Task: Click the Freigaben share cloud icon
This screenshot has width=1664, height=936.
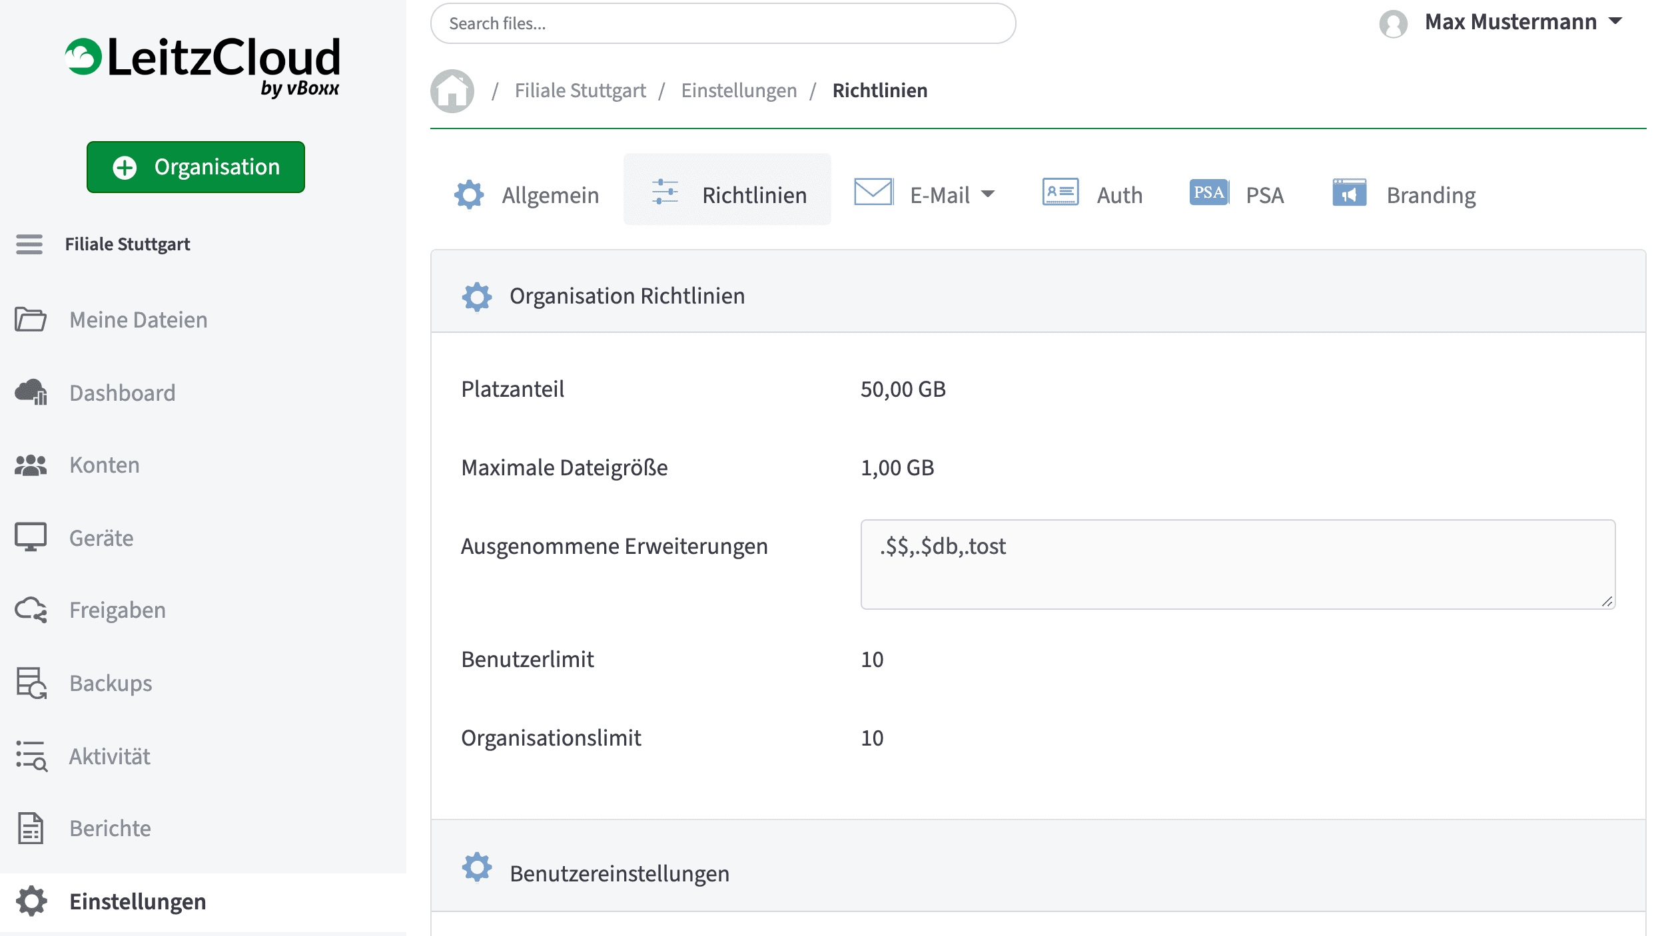Action: click(31, 610)
